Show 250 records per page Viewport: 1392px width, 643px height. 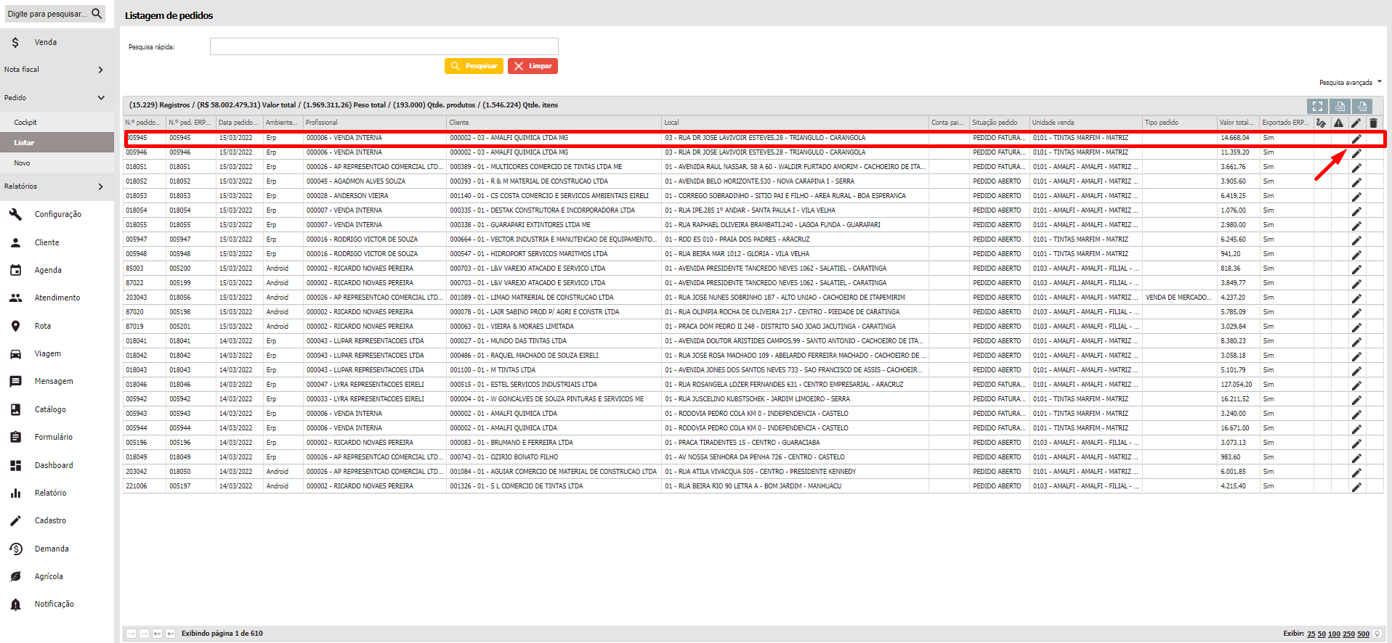click(x=1349, y=634)
